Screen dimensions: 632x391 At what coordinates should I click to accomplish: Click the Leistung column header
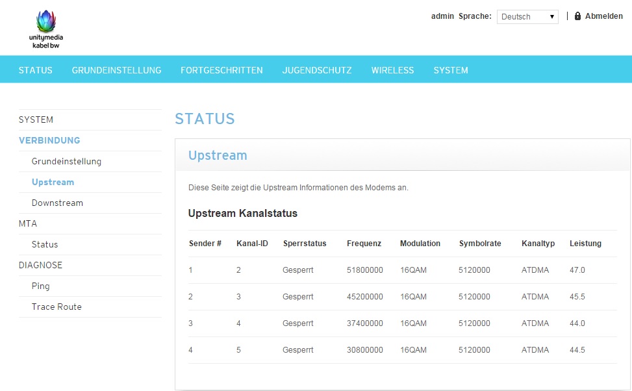pos(585,244)
